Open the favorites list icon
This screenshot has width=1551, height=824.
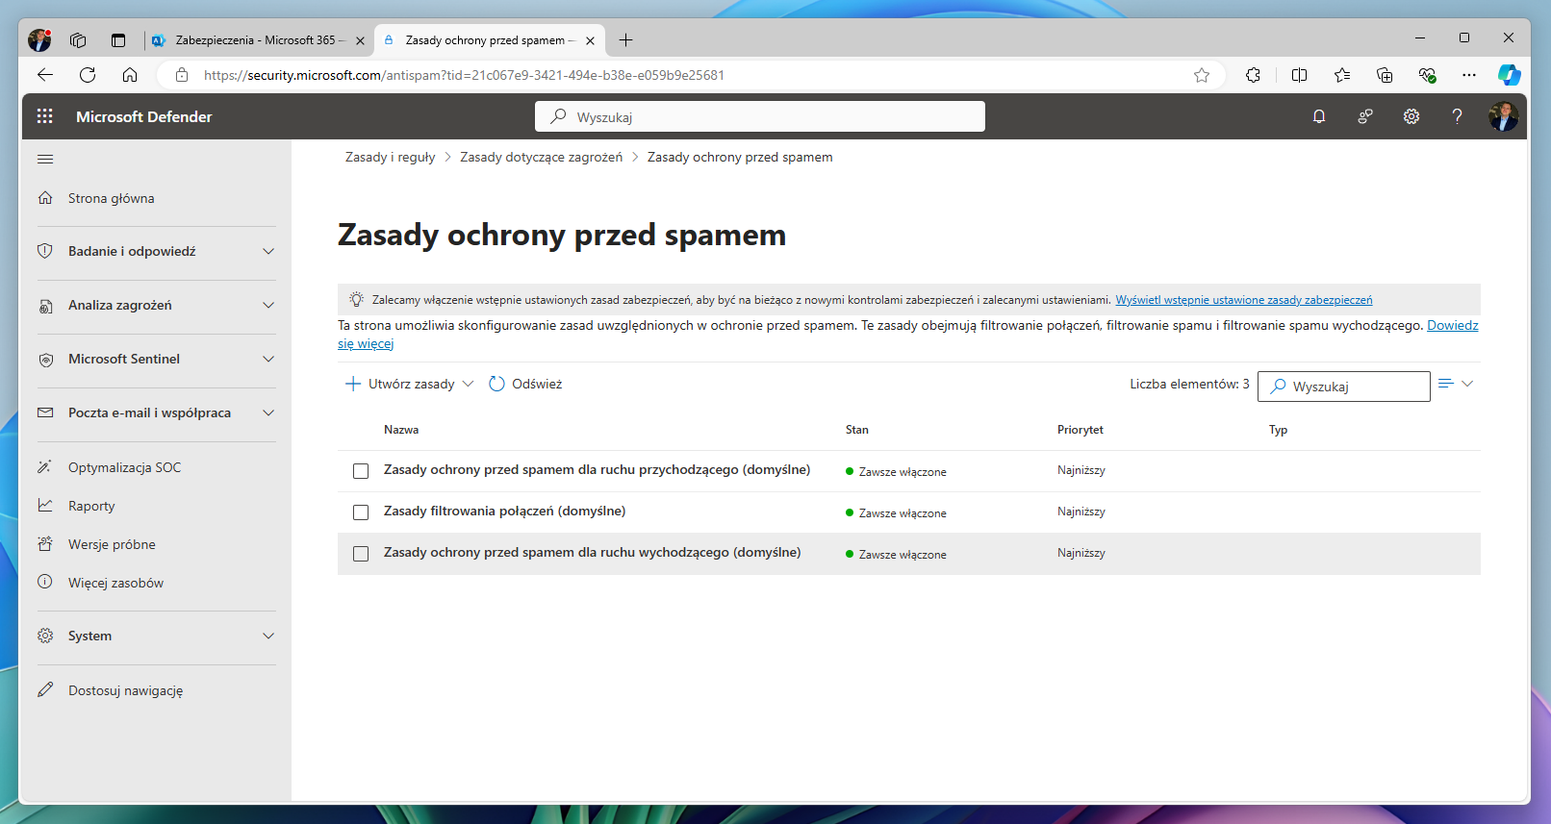[1342, 75]
